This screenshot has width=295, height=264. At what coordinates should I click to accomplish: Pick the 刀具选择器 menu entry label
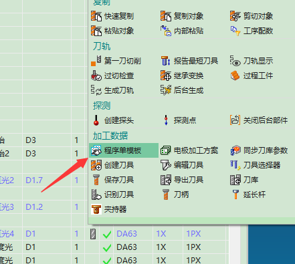pyautogui.click(x=262, y=165)
